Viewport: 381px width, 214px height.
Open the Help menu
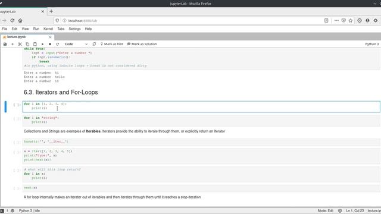(x=88, y=29)
